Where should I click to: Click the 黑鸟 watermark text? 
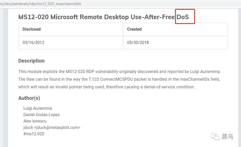[227, 137]
